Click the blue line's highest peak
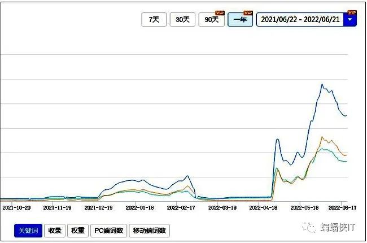Image resolution: width=367 pixels, height=243 pixels. [322, 85]
